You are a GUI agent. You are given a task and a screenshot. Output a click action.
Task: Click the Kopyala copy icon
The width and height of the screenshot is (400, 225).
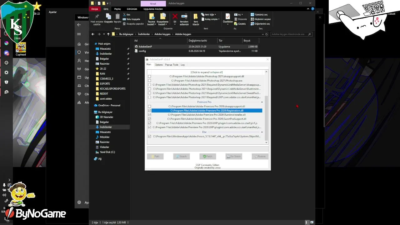point(108,17)
